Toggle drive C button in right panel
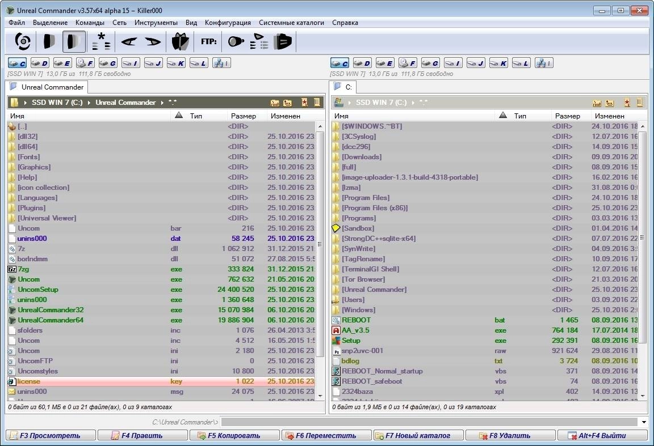The image size is (654, 446). click(x=339, y=63)
